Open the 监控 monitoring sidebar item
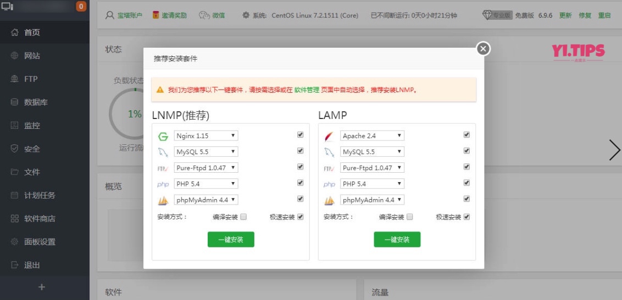Screen dimensions: 622x300 (x=45, y=126)
